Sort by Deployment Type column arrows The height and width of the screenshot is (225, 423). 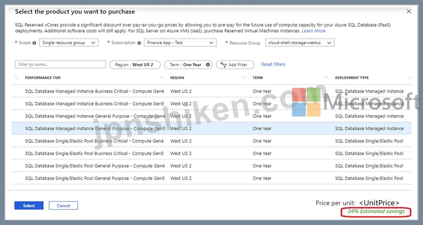[x=409, y=77]
